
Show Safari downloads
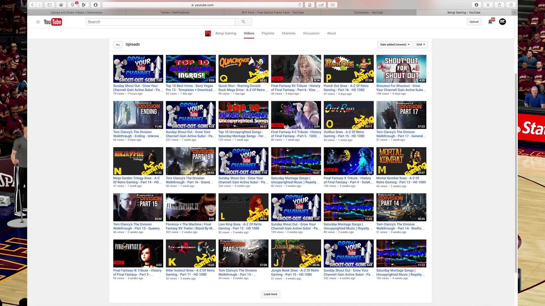476,5
